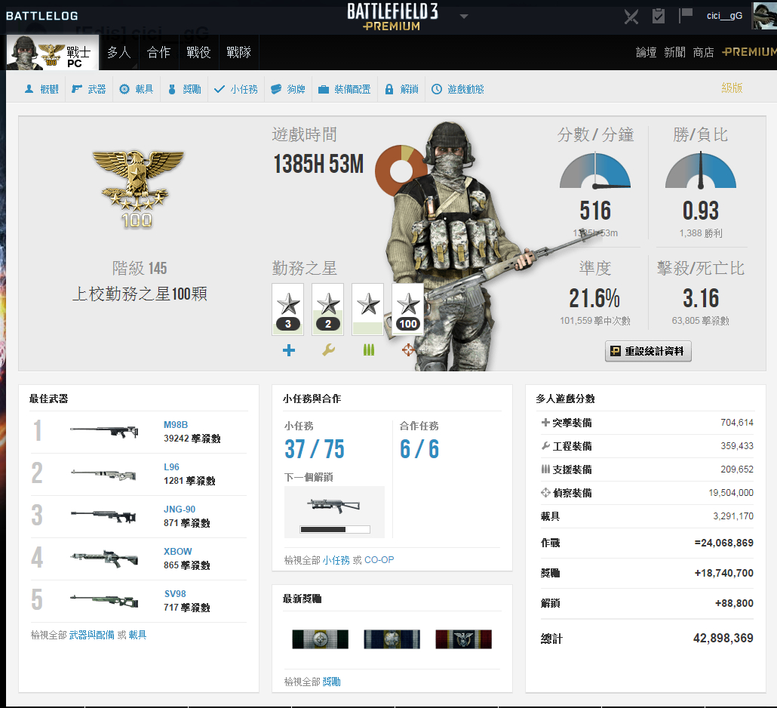Switch to 武器 weapons tab
The image size is (777, 708).
coord(89,89)
